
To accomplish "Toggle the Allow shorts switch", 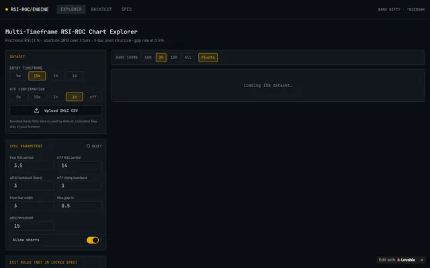I will (93, 240).
